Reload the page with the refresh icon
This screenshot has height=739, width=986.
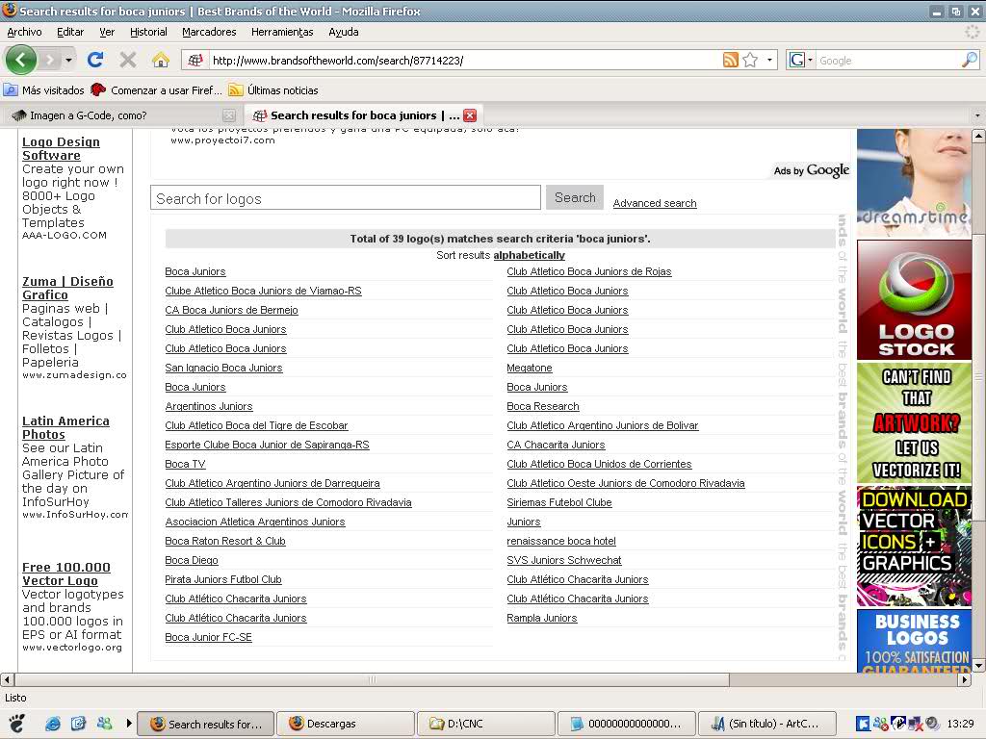click(x=95, y=60)
